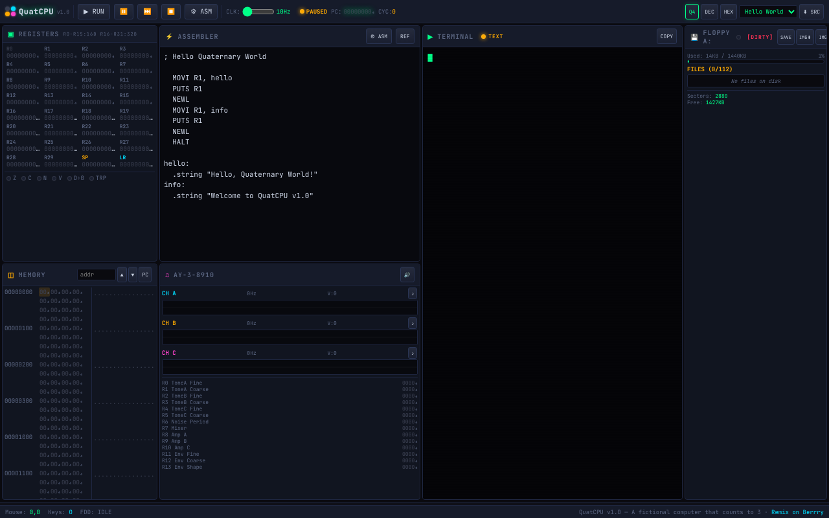Stop the CPU with the stop icon

pyautogui.click(x=171, y=12)
